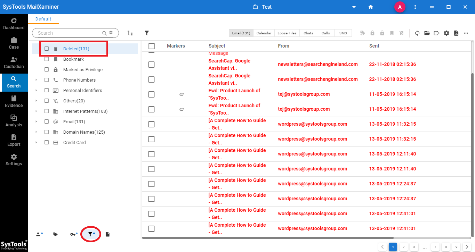Tick the Personal Identifiers checkbox
The image size is (475, 252).
pos(47,90)
